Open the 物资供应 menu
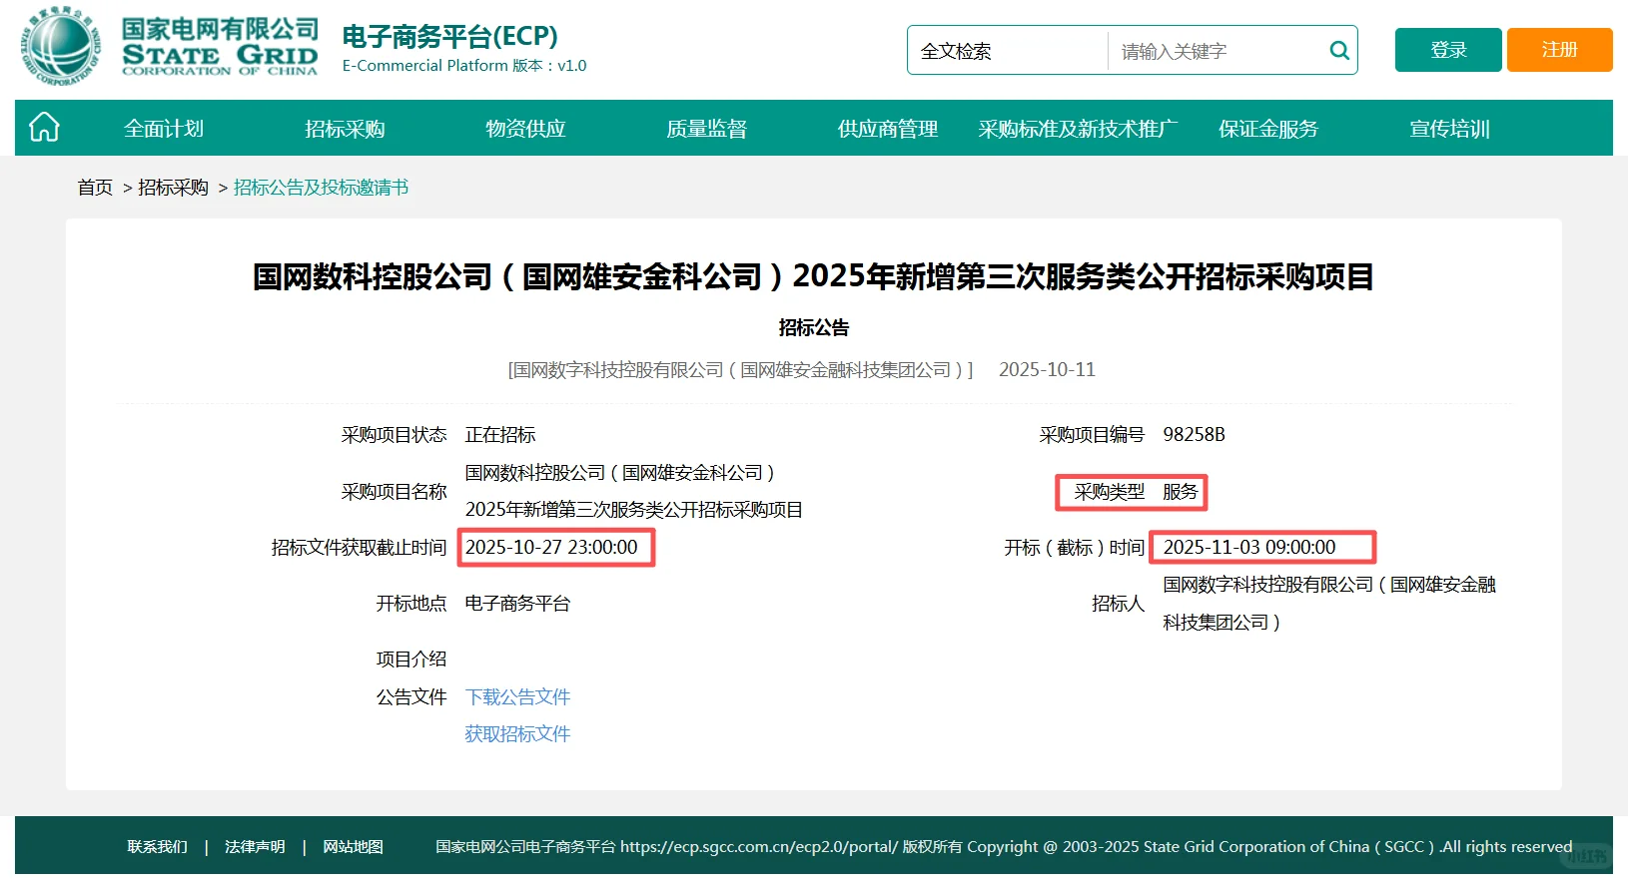1628x882 pixels. click(x=525, y=129)
